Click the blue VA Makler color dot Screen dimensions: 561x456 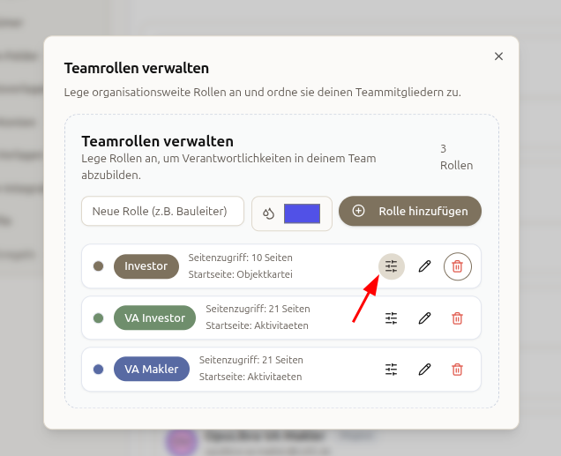click(x=99, y=369)
